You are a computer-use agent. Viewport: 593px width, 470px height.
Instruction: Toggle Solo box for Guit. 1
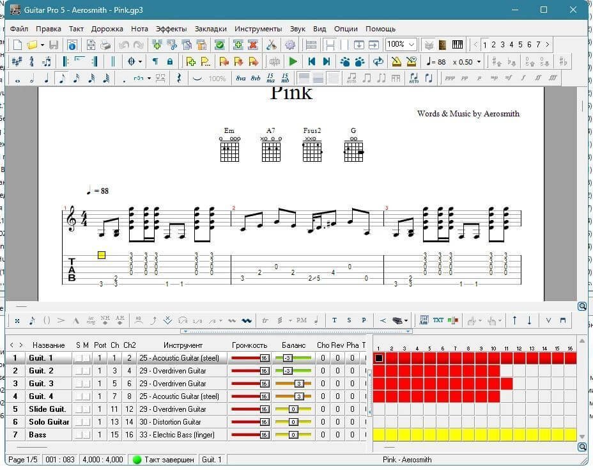(x=79, y=358)
